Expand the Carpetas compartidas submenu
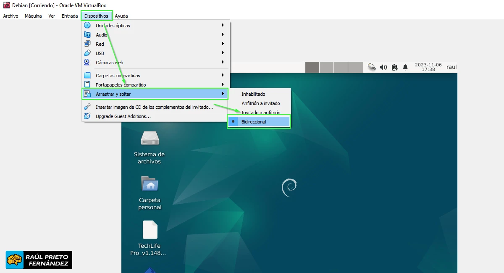Image resolution: width=504 pixels, height=273 pixels. 223,75
